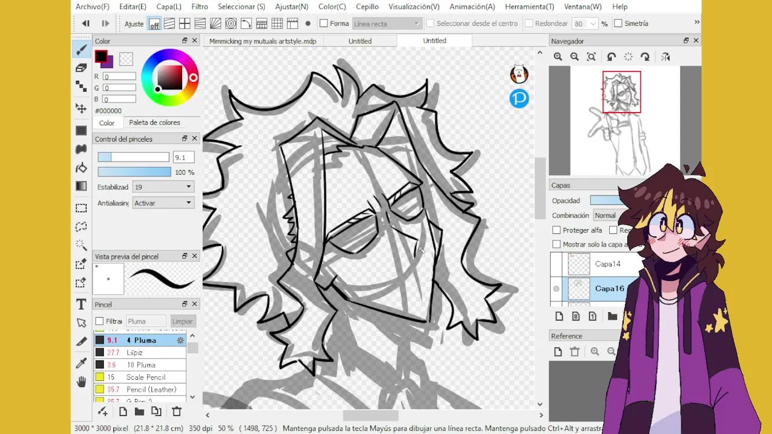The width and height of the screenshot is (772, 434).
Task: Toggle the Forma checkbox
Action: click(324, 24)
